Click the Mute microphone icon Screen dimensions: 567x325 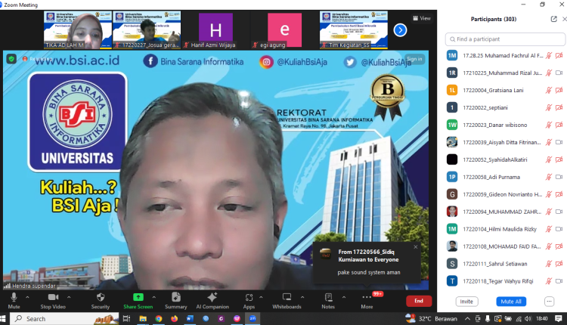click(14, 297)
